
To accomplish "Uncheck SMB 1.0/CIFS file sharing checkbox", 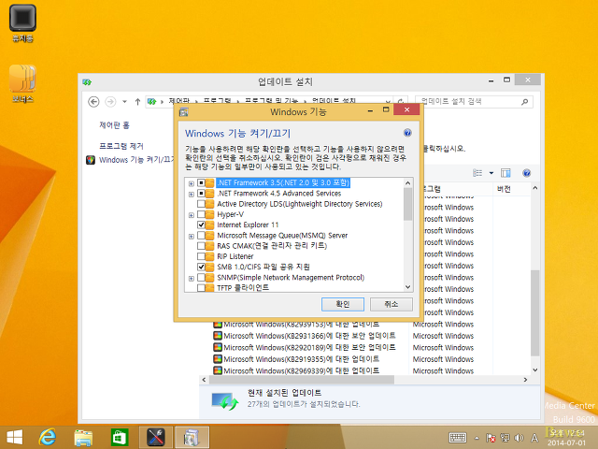I will 201,267.
